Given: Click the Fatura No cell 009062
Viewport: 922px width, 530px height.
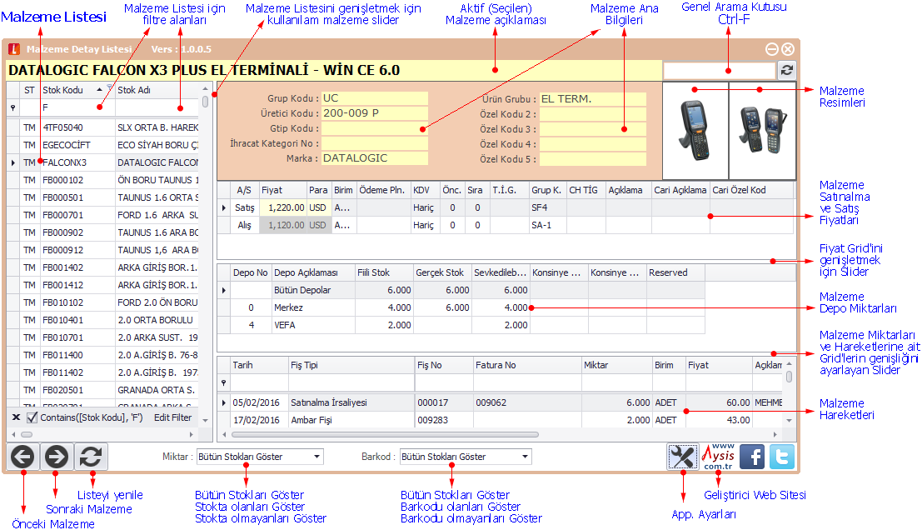Looking at the screenshot, I should pos(527,402).
